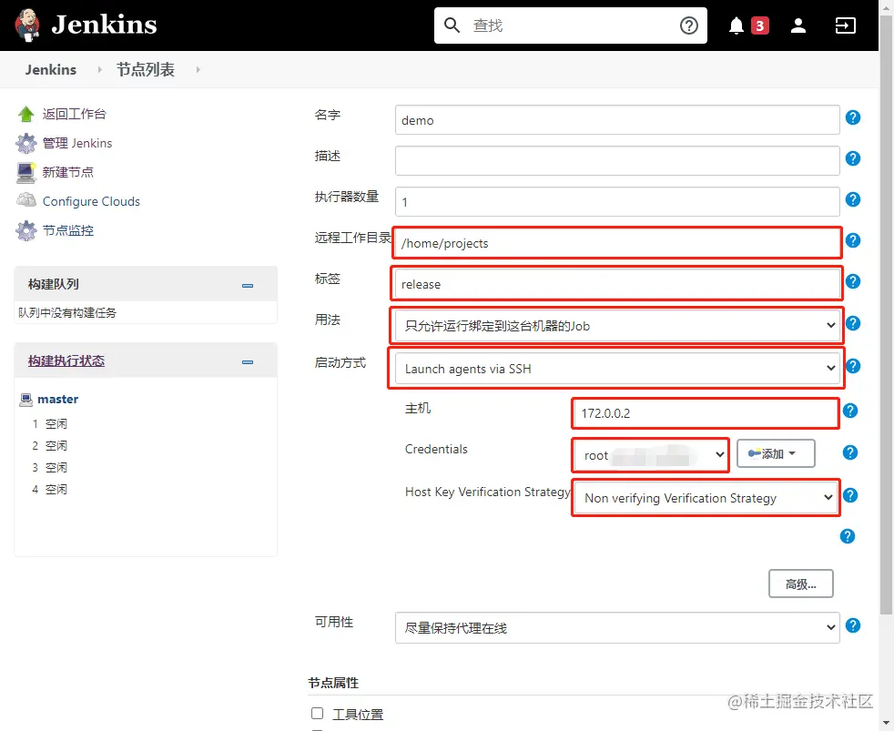Click the 标签 field containing release
Screen dimensions: 894x731
(617, 284)
